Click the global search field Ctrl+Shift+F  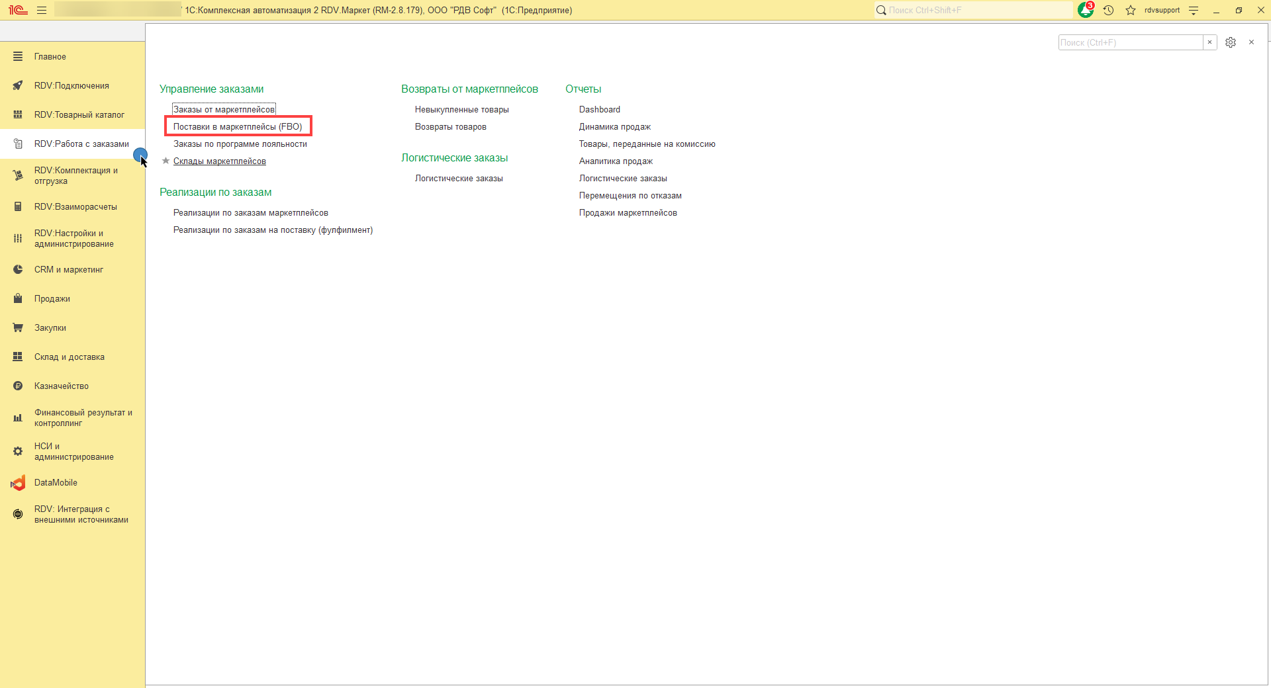[x=974, y=10]
